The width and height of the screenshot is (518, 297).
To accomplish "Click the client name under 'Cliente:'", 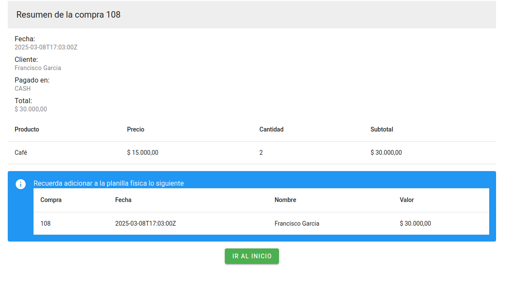I will coord(38,68).
